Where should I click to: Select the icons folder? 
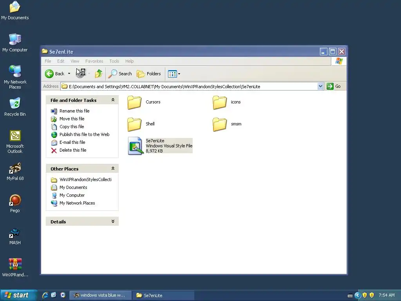(x=220, y=102)
